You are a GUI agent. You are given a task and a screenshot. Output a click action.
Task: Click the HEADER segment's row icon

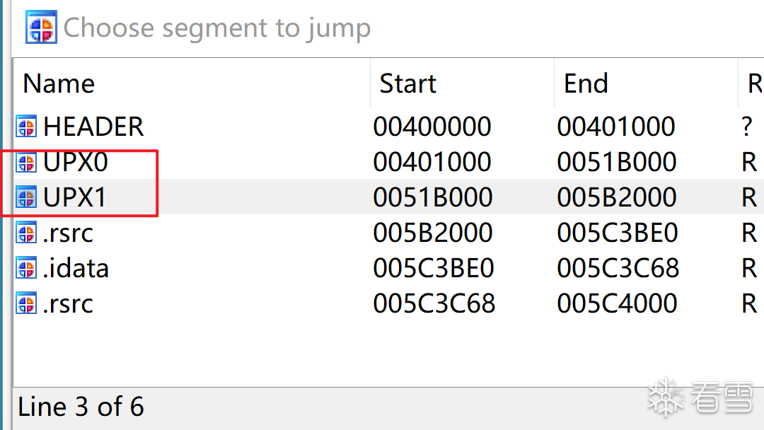26,127
